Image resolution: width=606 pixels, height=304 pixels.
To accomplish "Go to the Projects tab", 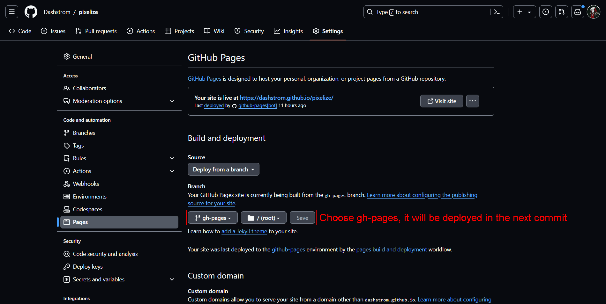I will tap(179, 31).
